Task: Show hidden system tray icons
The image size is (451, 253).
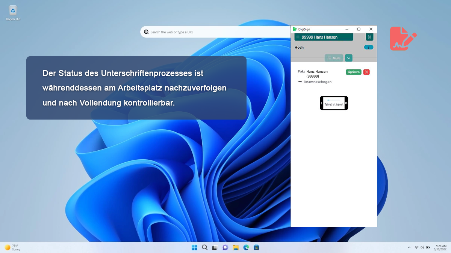Action: pyautogui.click(x=409, y=247)
